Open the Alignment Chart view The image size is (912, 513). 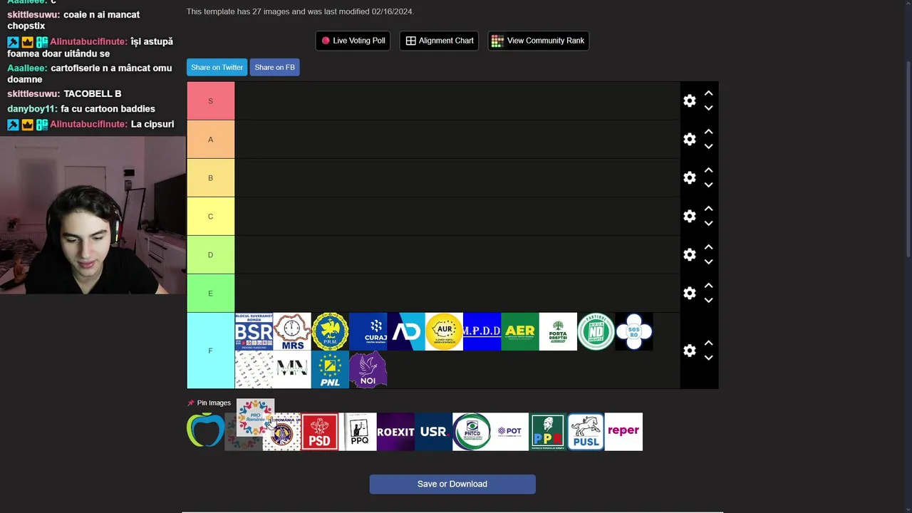point(439,41)
